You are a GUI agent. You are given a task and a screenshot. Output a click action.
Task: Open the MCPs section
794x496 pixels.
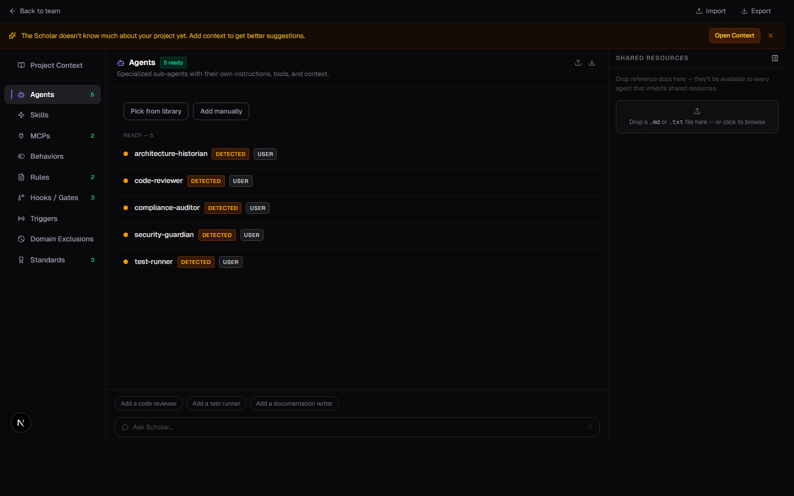52,136
